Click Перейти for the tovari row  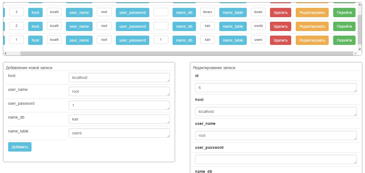(344, 13)
